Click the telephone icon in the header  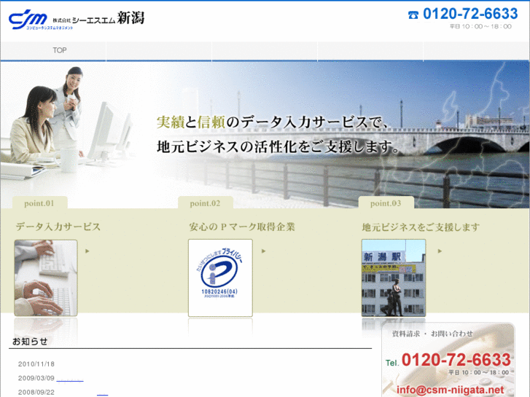(413, 15)
